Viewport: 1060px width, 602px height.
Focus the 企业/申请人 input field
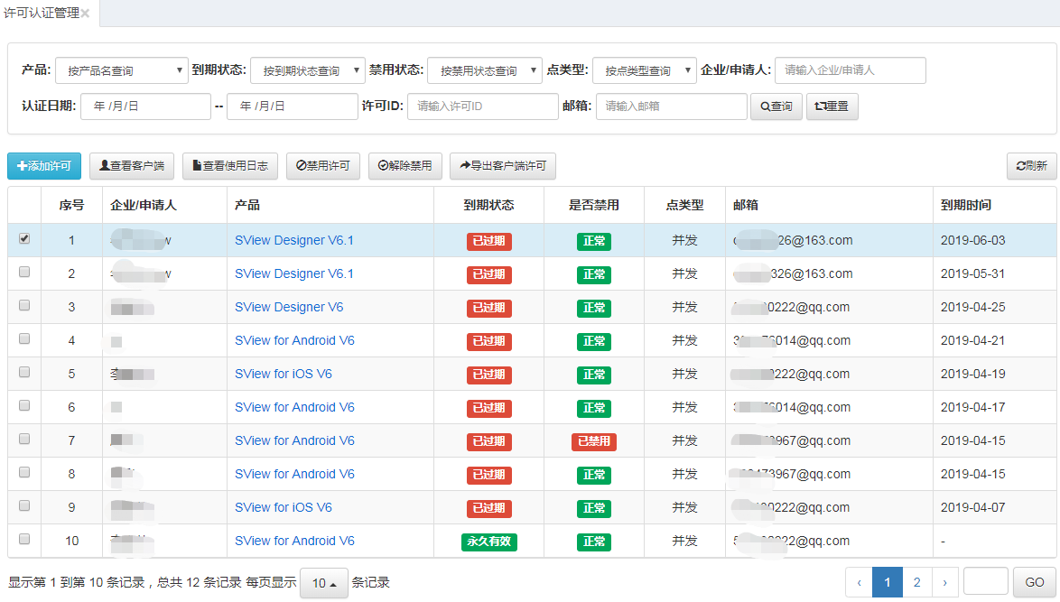850,70
